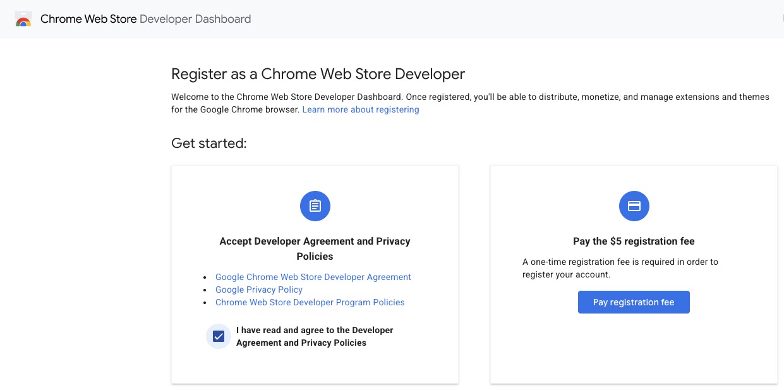Click the Chrome Web Store Developer Dashboard title
Image resolution: width=784 pixels, height=390 pixels.
[x=146, y=19]
